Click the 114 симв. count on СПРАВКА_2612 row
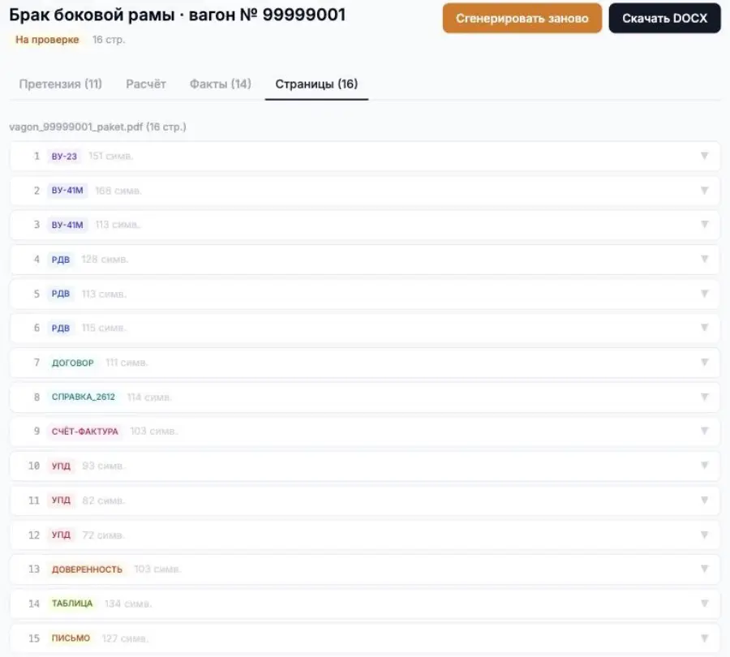This screenshot has height=657, width=730. 149,397
